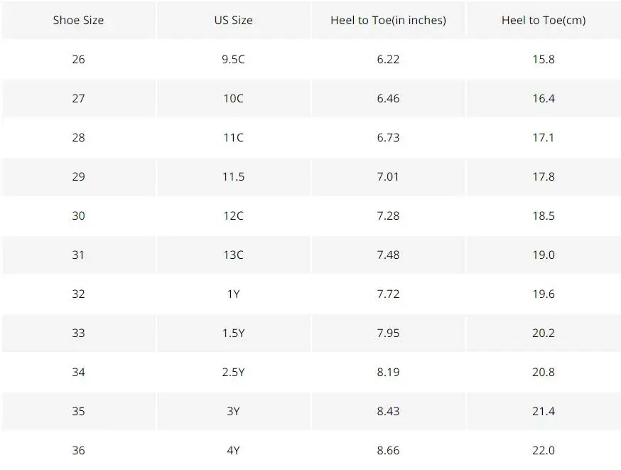Click shoe size 30 cell
This screenshot has height=470, width=621.
pyautogui.click(x=78, y=215)
